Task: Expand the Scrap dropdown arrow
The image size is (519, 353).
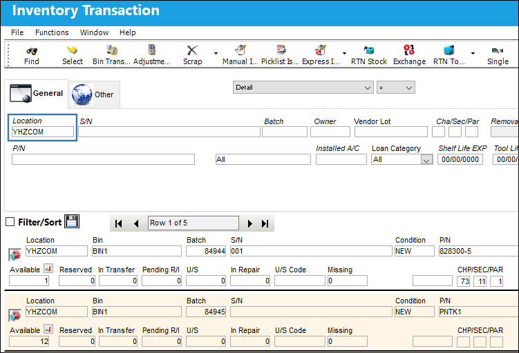Action: point(216,53)
